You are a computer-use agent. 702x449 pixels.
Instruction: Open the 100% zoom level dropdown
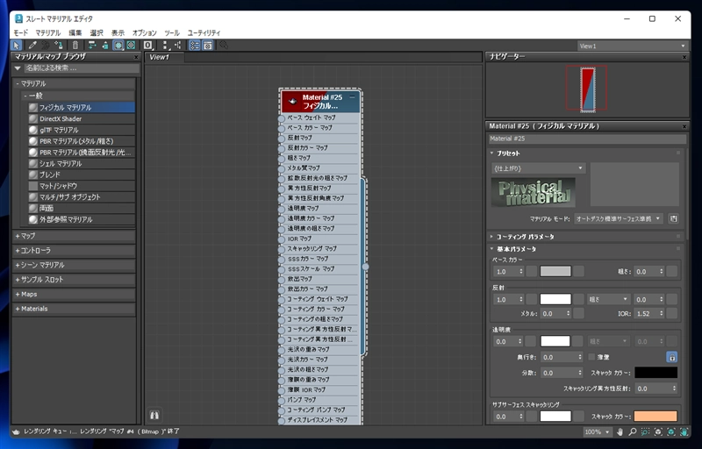pyautogui.click(x=597, y=432)
